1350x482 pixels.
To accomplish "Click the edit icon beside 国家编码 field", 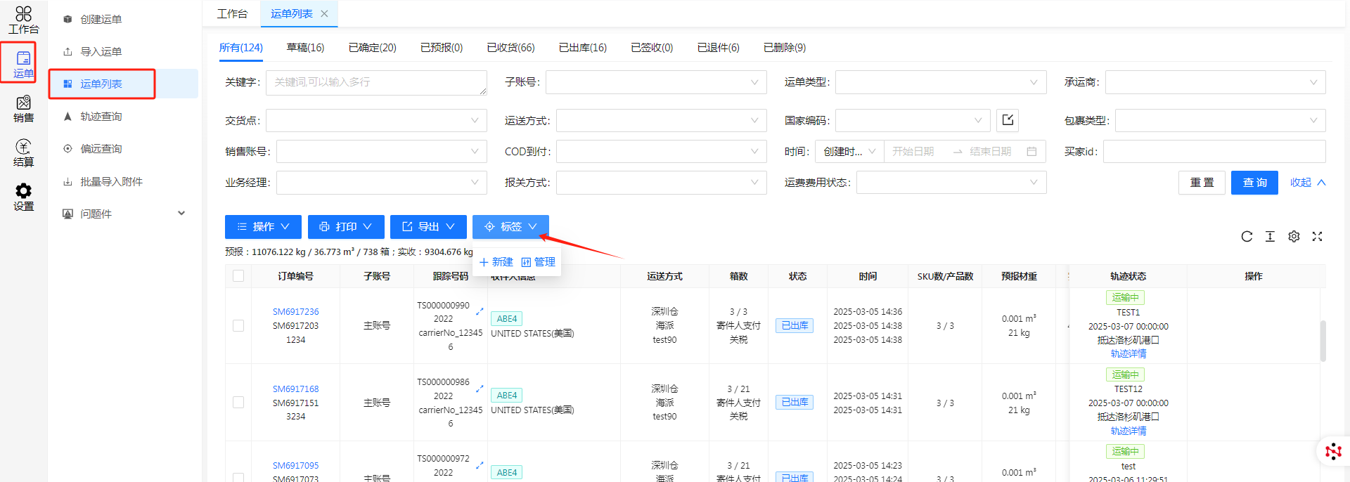I will tap(1008, 120).
